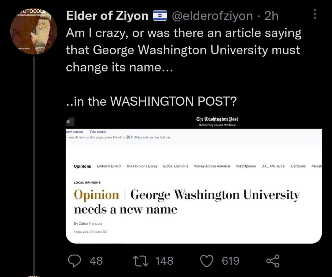332x277 pixels.
Task: Click the LOCAL OPINIONS label
Action: [87, 183]
